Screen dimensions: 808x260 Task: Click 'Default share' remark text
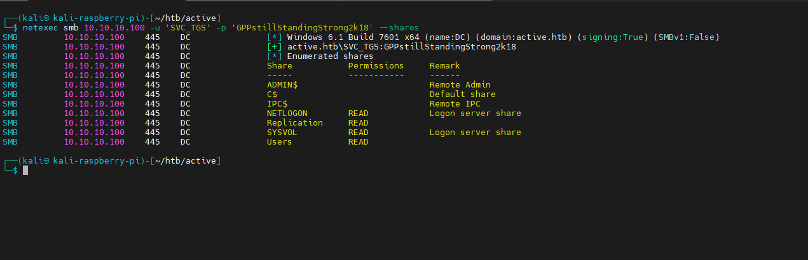coord(463,94)
